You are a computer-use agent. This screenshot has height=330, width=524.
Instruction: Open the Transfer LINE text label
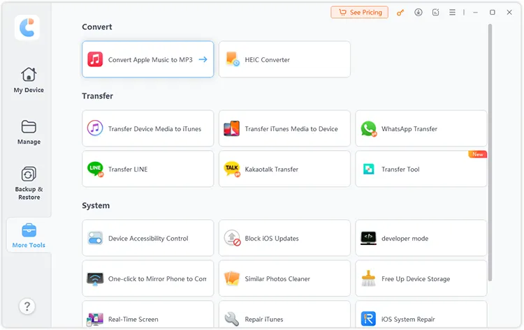(x=128, y=169)
